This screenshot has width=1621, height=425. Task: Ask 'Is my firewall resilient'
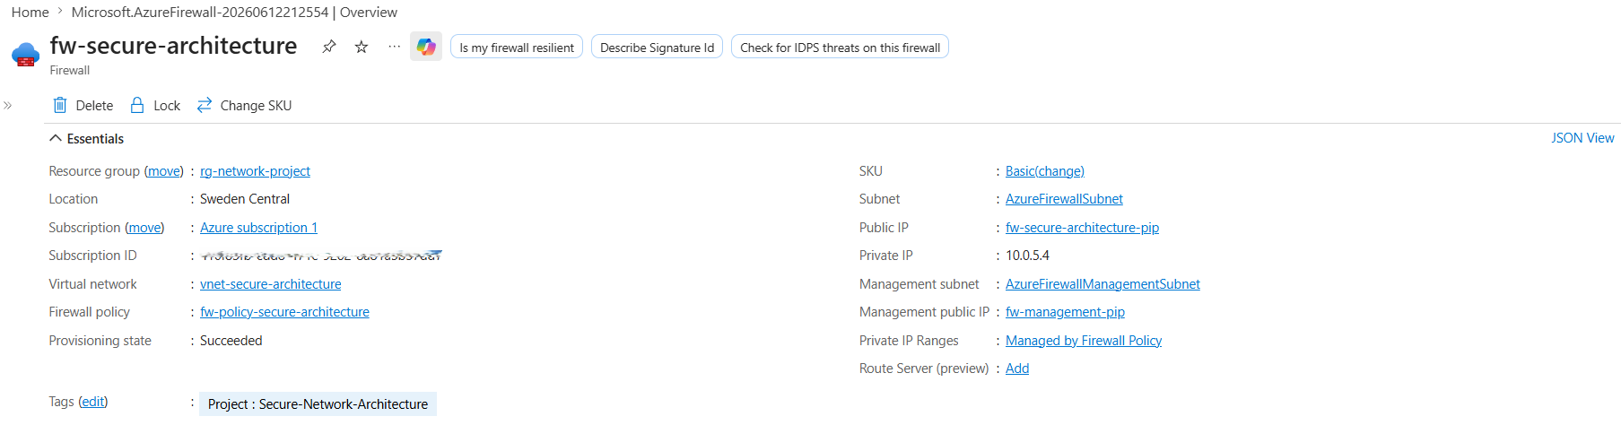[517, 48]
